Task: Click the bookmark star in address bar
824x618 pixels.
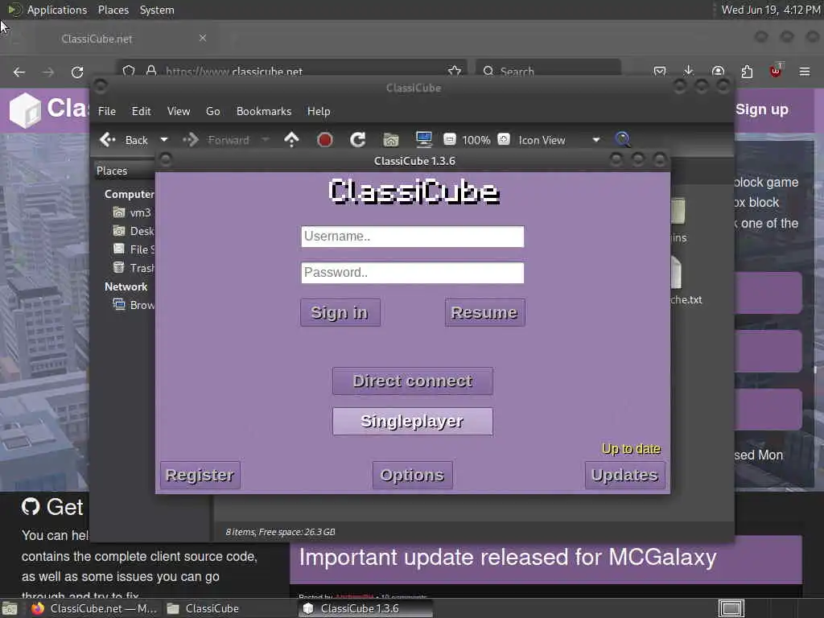Action: [455, 71]
